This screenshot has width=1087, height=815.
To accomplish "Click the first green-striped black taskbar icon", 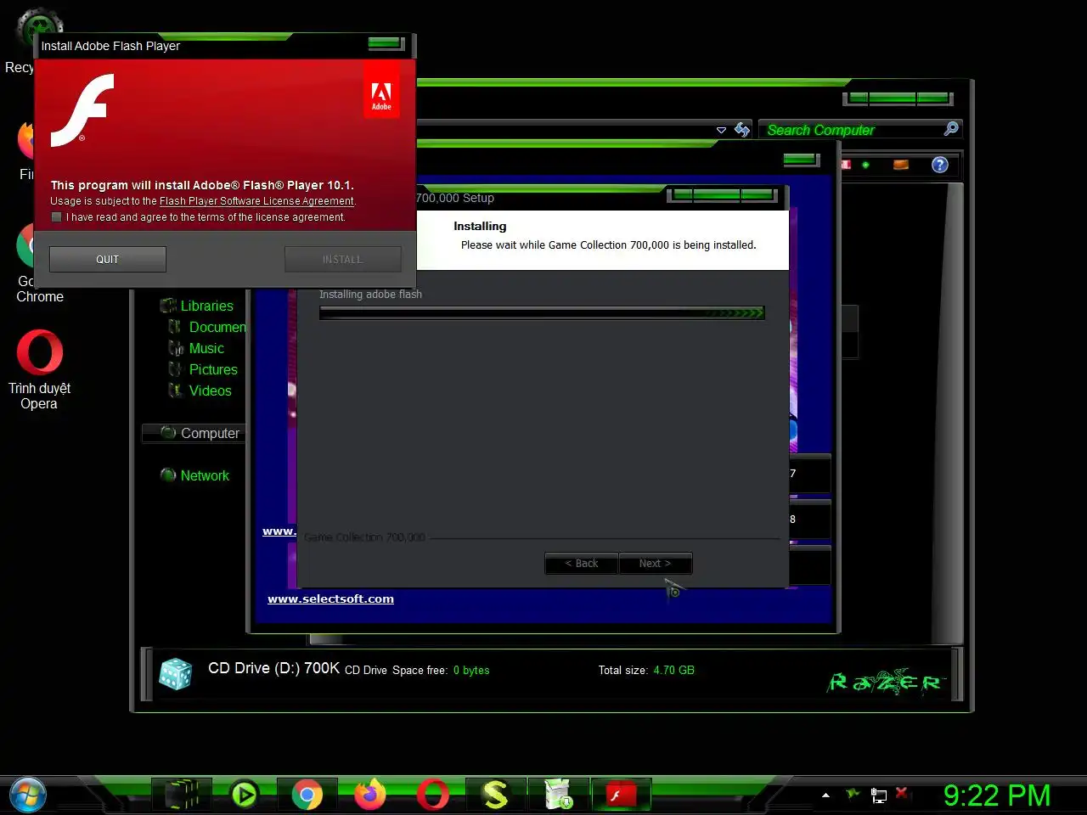I will click(182, 795).
